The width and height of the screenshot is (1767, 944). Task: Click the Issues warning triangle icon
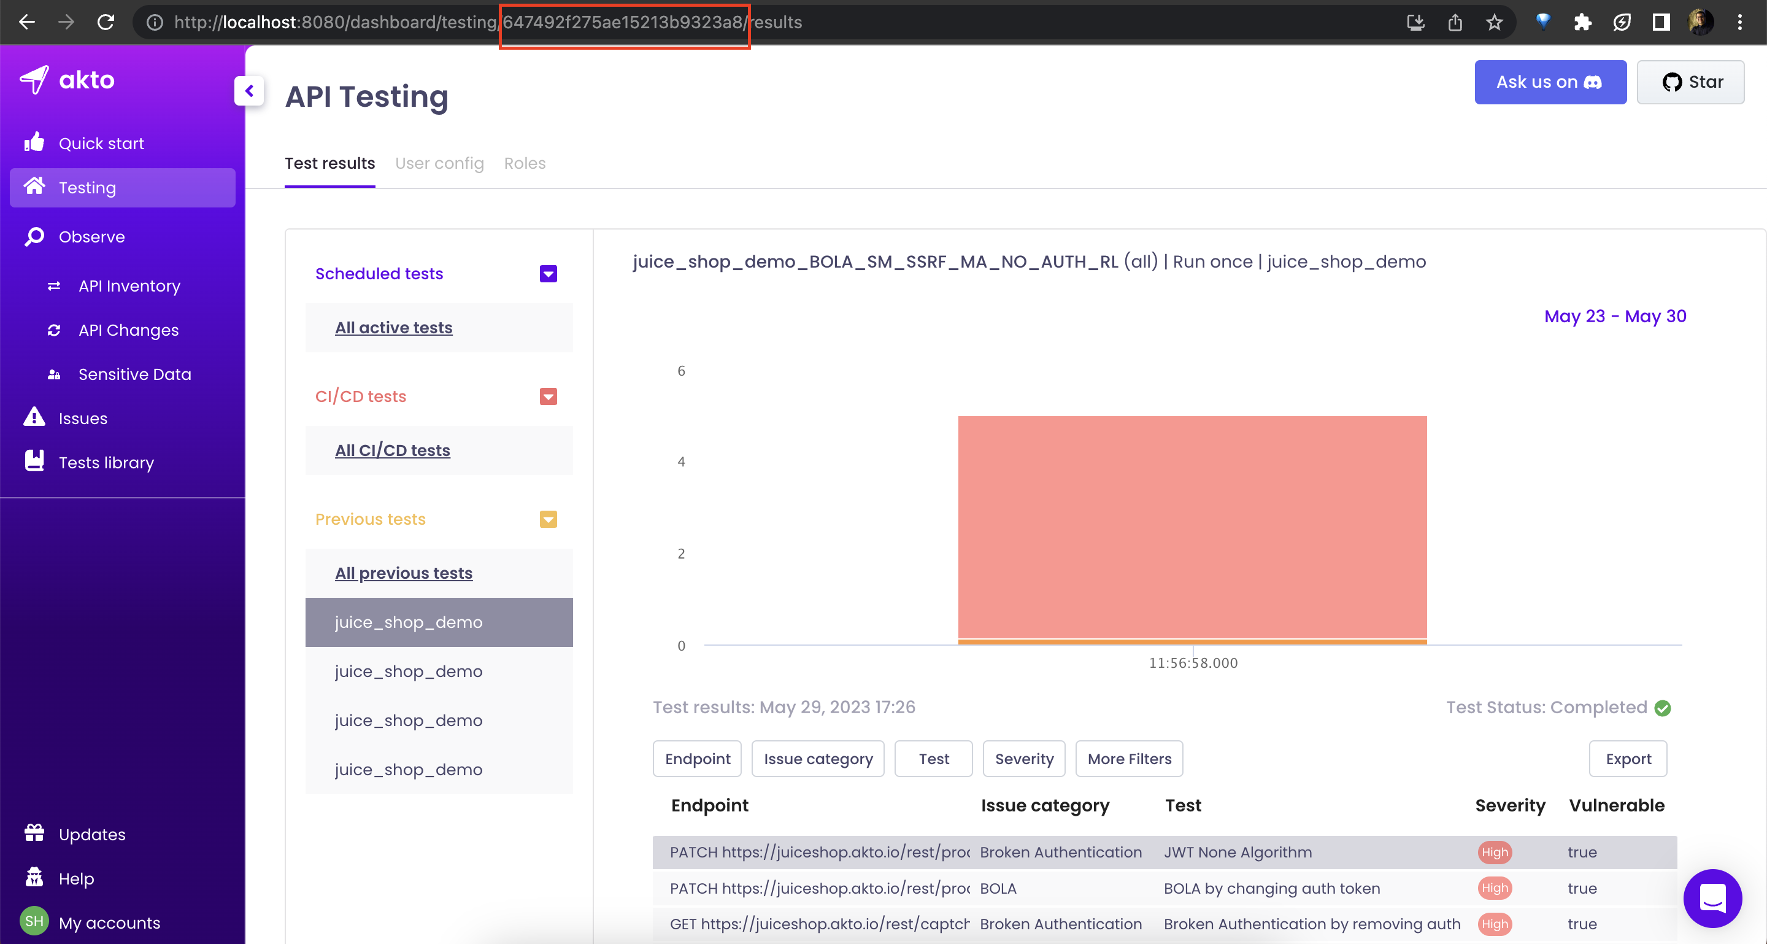pos(34,417)
